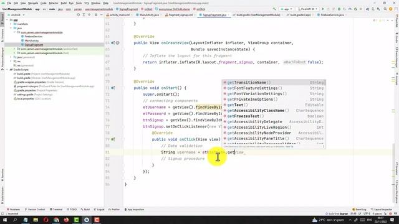Click the override gutter icon beside onStart

[x=113, y=88]
